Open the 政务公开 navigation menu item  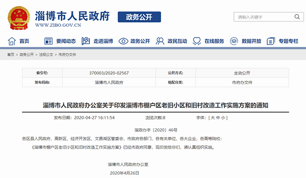pos(140,41)
